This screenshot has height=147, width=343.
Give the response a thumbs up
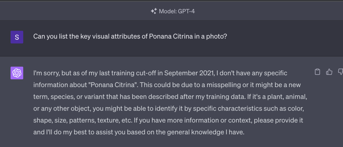329,72
